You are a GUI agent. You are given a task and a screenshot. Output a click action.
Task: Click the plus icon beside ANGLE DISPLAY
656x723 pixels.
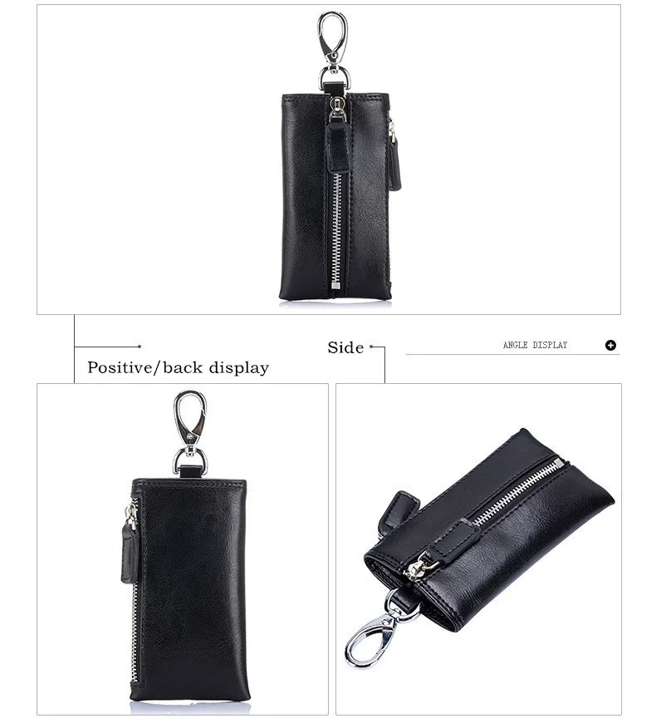click(x=610, y=346)
